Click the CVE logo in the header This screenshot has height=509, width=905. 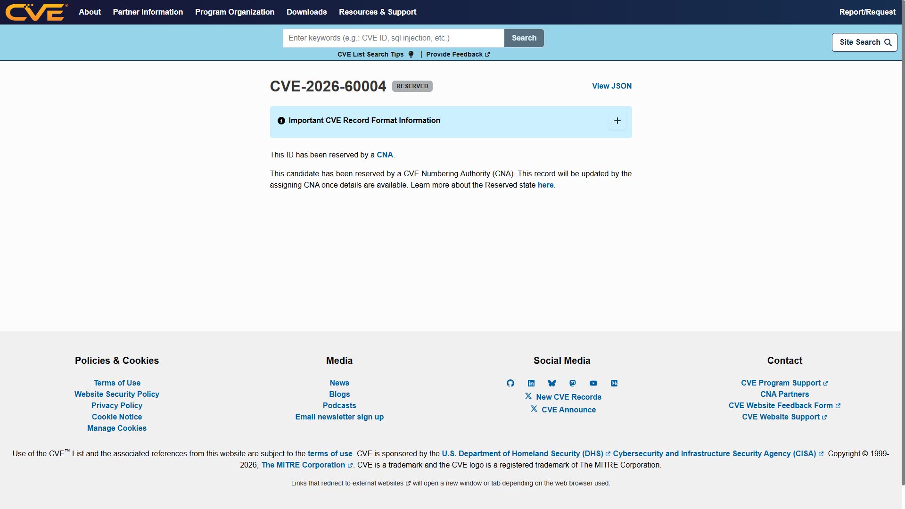tap(36, 12)
